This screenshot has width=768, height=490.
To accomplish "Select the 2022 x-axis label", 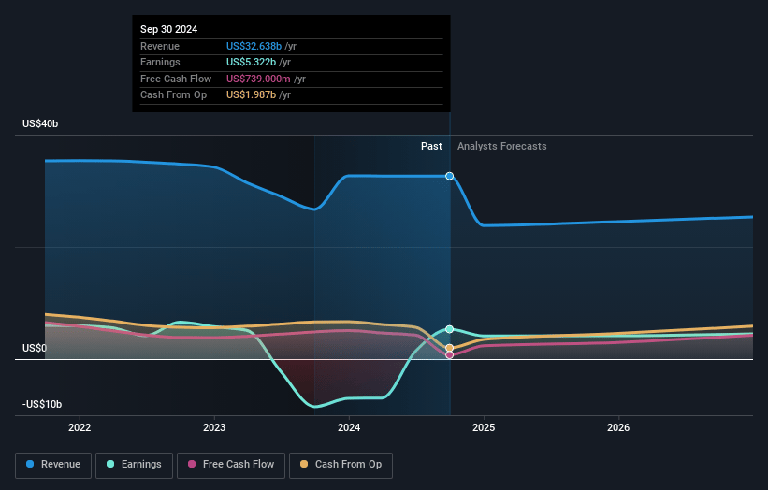I will tap(80, 427).
